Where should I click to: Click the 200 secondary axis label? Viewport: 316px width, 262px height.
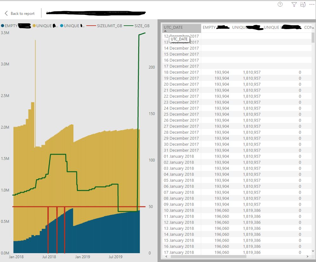point(152,67)
